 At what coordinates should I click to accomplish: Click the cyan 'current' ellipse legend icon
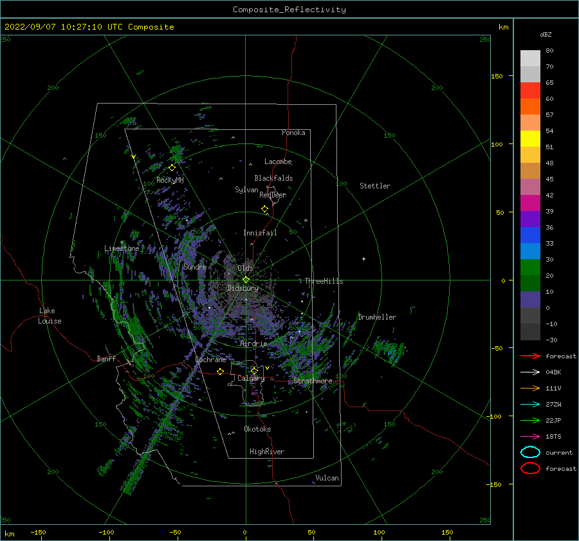[x=530, y=452]
